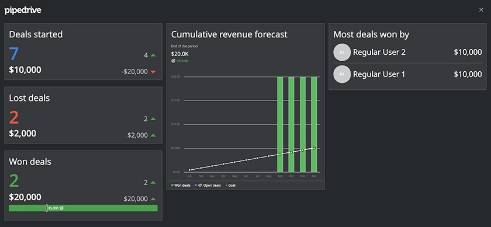Select the October bar in the chart
Screen dimensions: 491x227
pos(291,124)
